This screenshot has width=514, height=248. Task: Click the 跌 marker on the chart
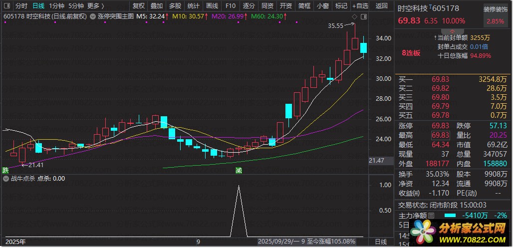point(5,170)
